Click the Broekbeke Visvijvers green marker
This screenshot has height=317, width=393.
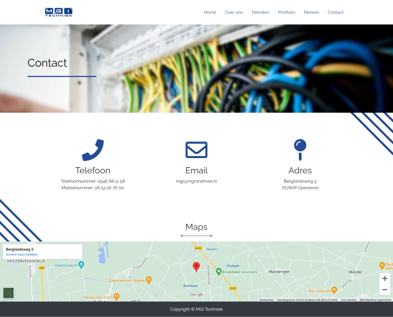219,272
